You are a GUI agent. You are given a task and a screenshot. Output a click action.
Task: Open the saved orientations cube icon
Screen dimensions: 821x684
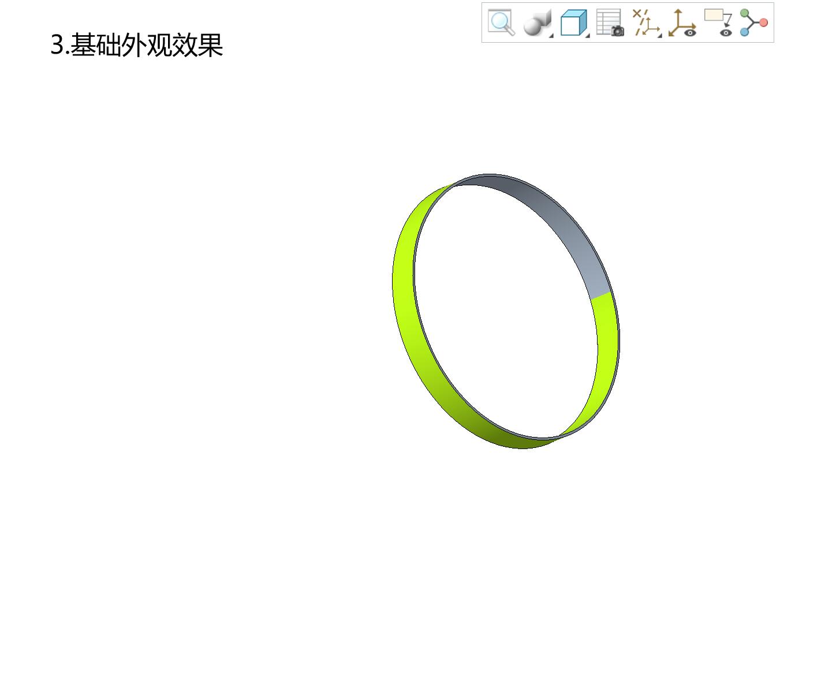tap(574, 23)
